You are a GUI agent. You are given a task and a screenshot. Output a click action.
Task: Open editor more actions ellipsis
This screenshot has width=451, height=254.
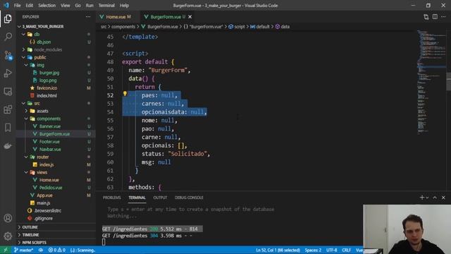coord(443,17)
